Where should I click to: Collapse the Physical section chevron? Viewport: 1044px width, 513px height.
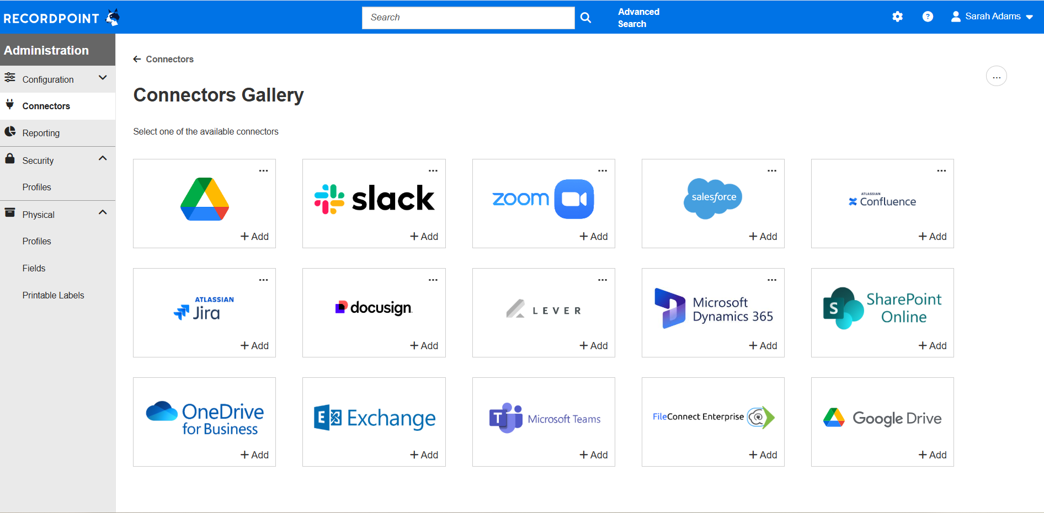click(x=103, y=213)
